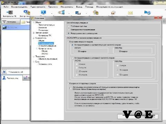Open the Редактирование menu
This screenshot has height=124, width=166.
point(38,7)
